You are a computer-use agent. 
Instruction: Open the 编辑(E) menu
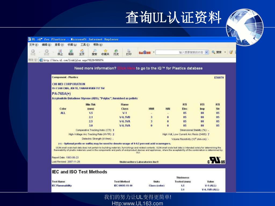click(x=46, y=45)
